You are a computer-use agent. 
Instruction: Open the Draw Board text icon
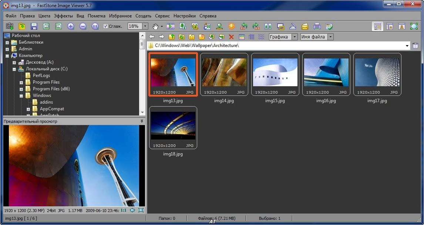207,26
